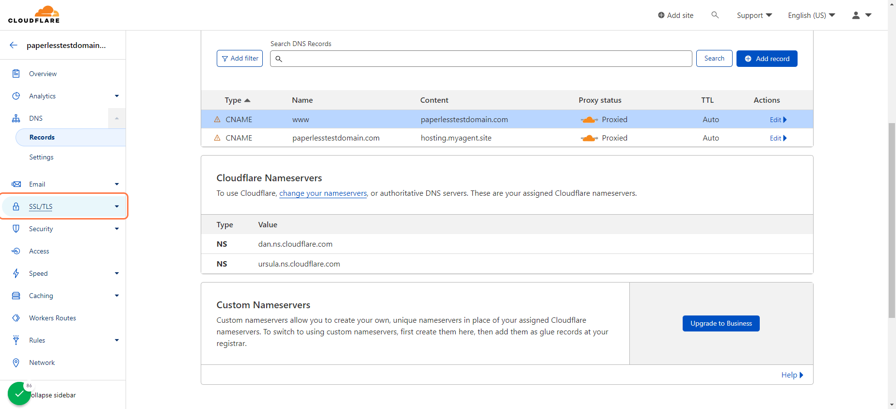Click the Speed lightning bolt icon
The height and width of the screenshot is (409, 896).
tap(16, 273)
